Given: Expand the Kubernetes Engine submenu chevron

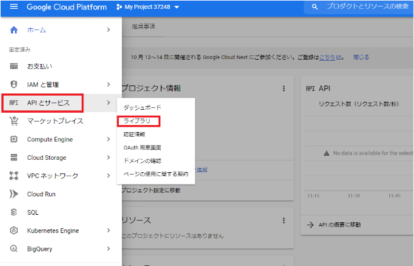Looking at the screenshot, I should coord(108,231).
